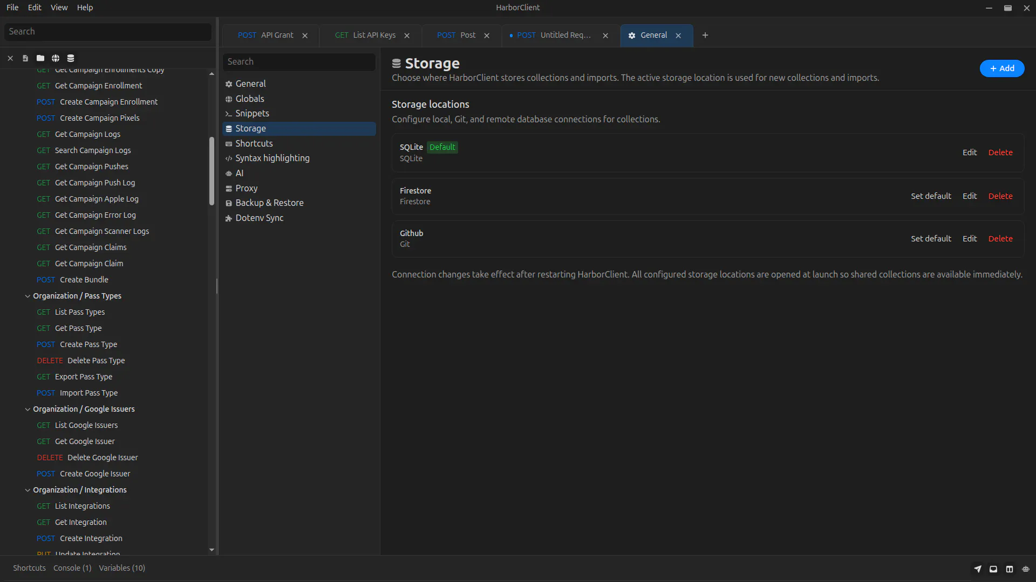The image size is (1036, 582).
Task: Click the import file icon in sidebar toolbar
Action: tap(25, 58)
